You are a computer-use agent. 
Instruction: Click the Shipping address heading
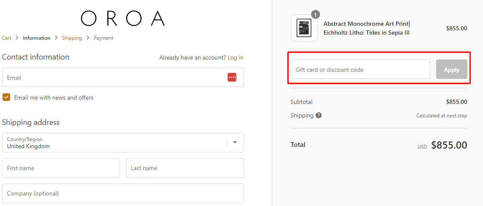point(31,122)
